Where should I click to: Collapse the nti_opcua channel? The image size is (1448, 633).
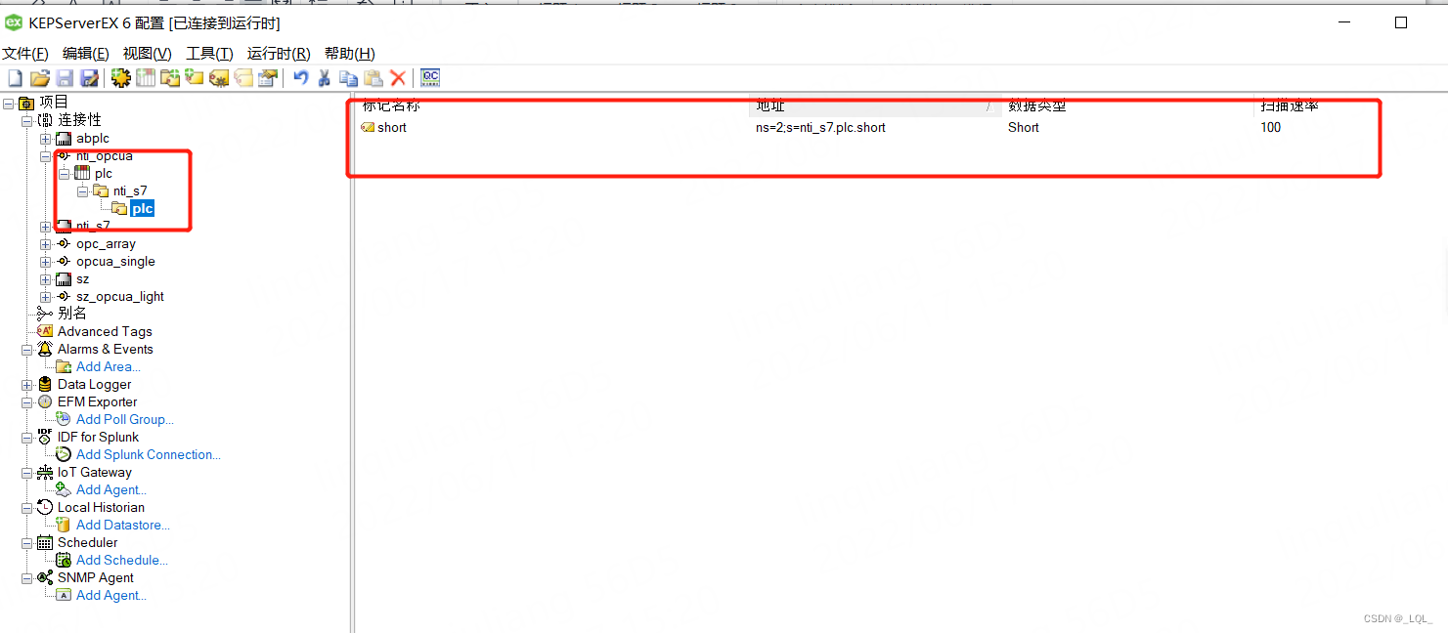(x=45, y=156)
